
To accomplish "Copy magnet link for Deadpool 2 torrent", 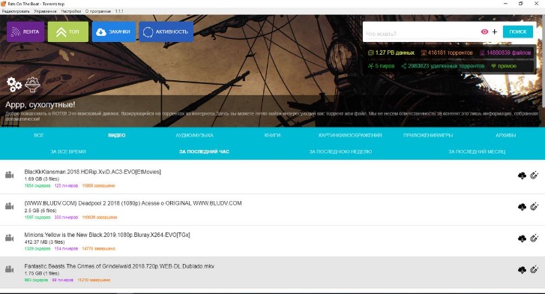I will click(535, 207).
